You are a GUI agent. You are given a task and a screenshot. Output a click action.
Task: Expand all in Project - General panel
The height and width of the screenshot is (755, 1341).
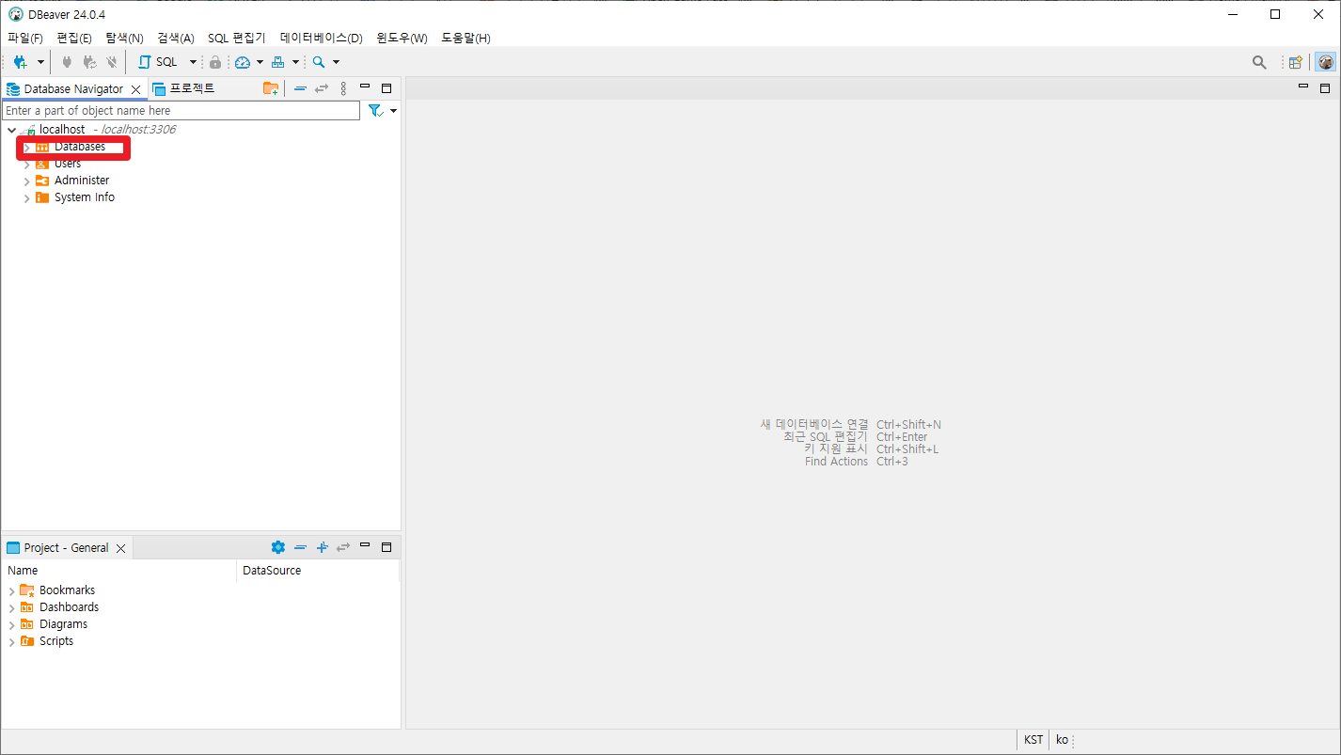tap(322, 547)
